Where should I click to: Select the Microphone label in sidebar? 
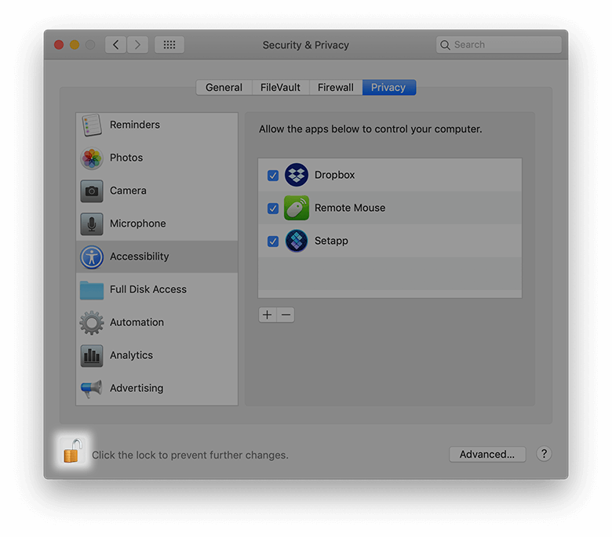click(138, 223)
